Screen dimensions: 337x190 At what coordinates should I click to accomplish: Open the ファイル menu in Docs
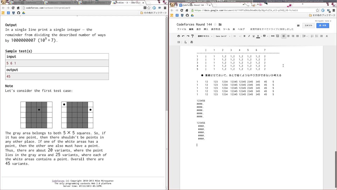click(182, 29)
